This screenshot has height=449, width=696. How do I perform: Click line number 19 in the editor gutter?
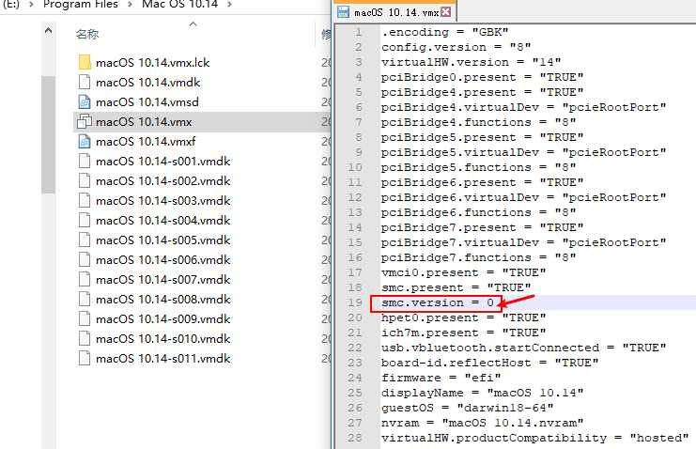pyautogui.click(x=355, y=302)
